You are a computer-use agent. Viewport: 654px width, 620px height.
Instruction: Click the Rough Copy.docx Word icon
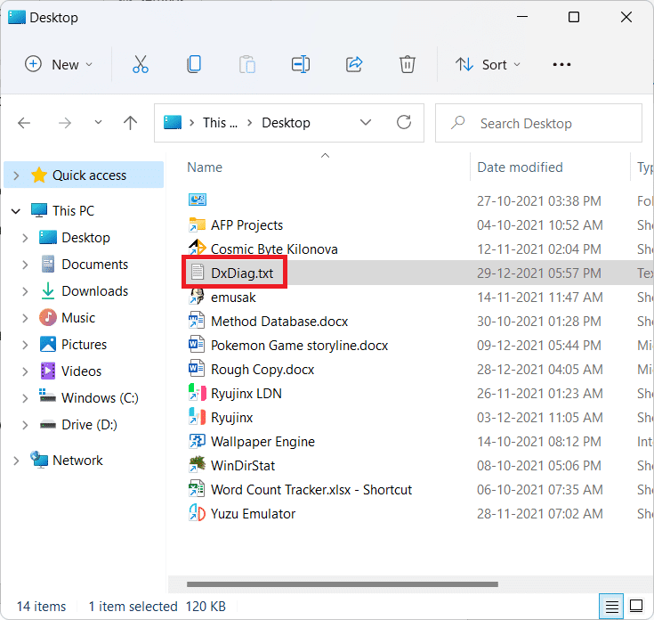[x=197, y=369]
